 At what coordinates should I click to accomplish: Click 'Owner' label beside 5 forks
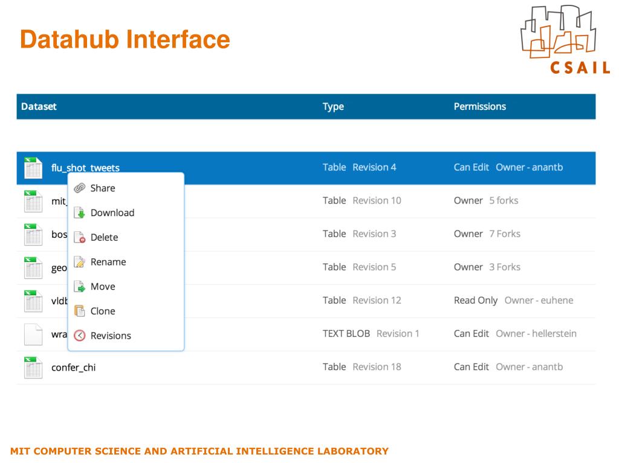(468, 201)
